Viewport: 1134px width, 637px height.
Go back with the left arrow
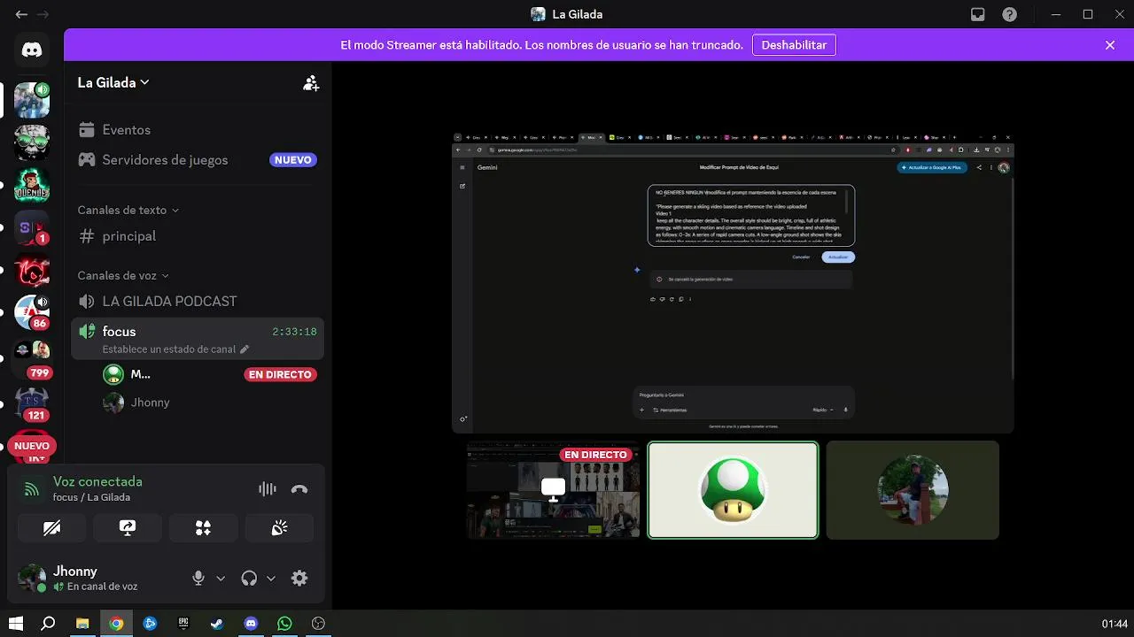click(21, 14)
